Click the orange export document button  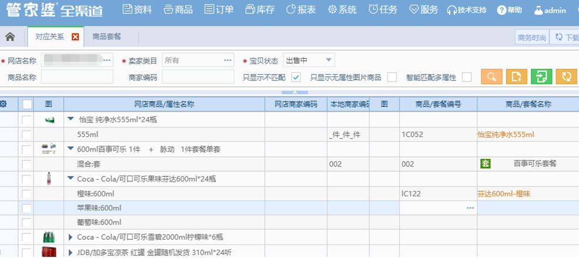click(516, 76)
